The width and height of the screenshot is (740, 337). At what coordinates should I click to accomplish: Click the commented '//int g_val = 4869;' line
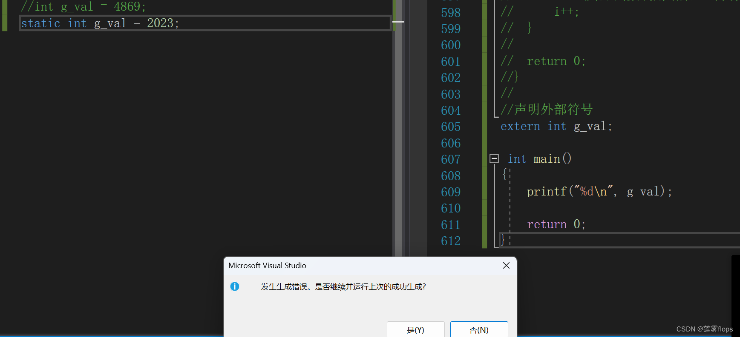[x=84, y=6]
